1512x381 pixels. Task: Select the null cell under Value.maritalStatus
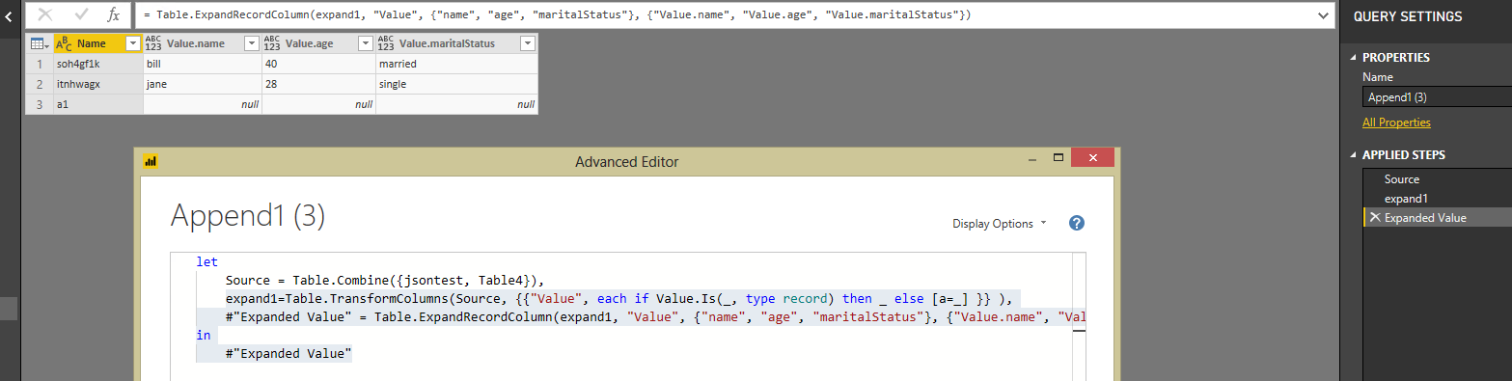pyautogui.click(x=457, y=104)
